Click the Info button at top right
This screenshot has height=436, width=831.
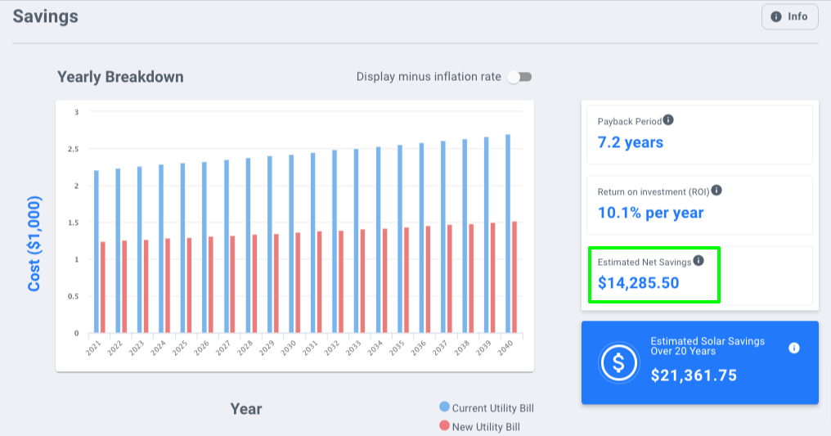[x=789, y=17]
